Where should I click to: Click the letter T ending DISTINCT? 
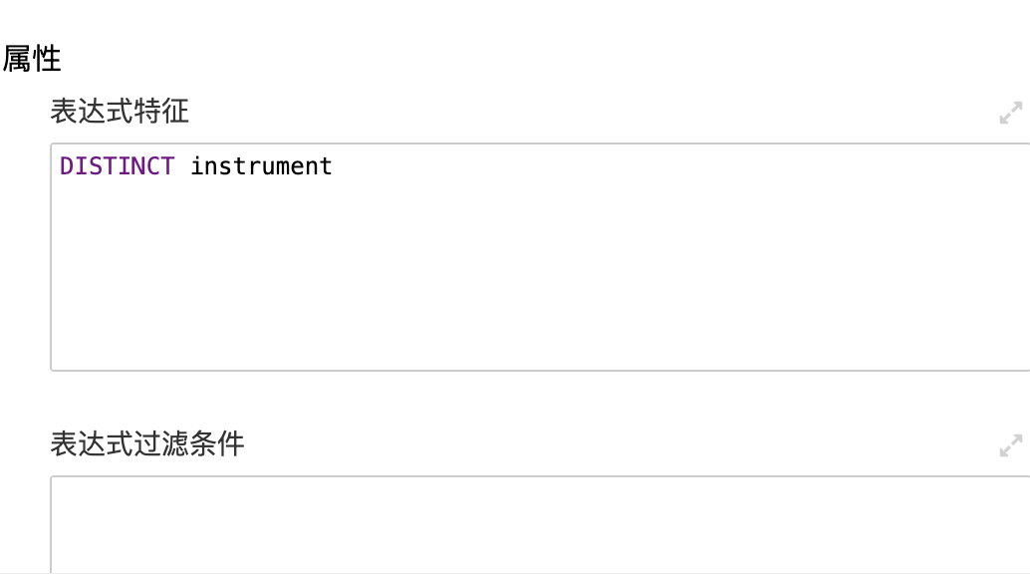166,165
